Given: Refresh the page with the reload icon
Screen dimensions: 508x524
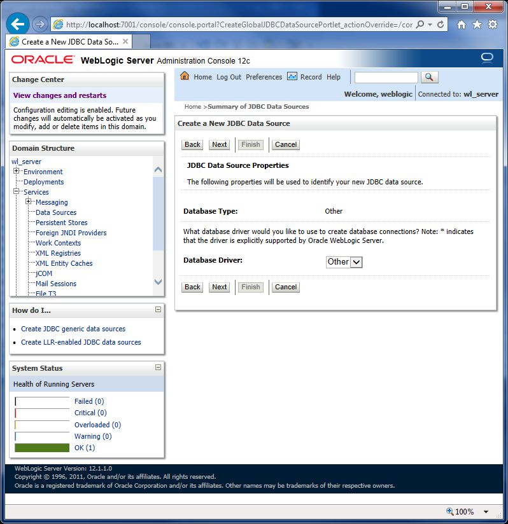Looking at the screenshot, I should (441, 24).
